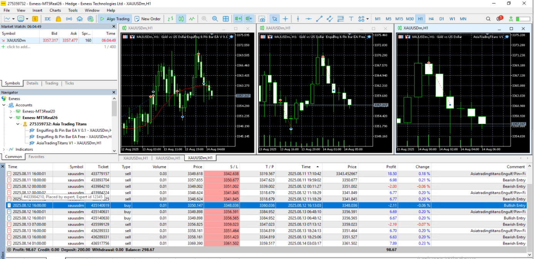Select the text label tool
The width and height of the screenshot is (534, 259).
tap(351, 18)
